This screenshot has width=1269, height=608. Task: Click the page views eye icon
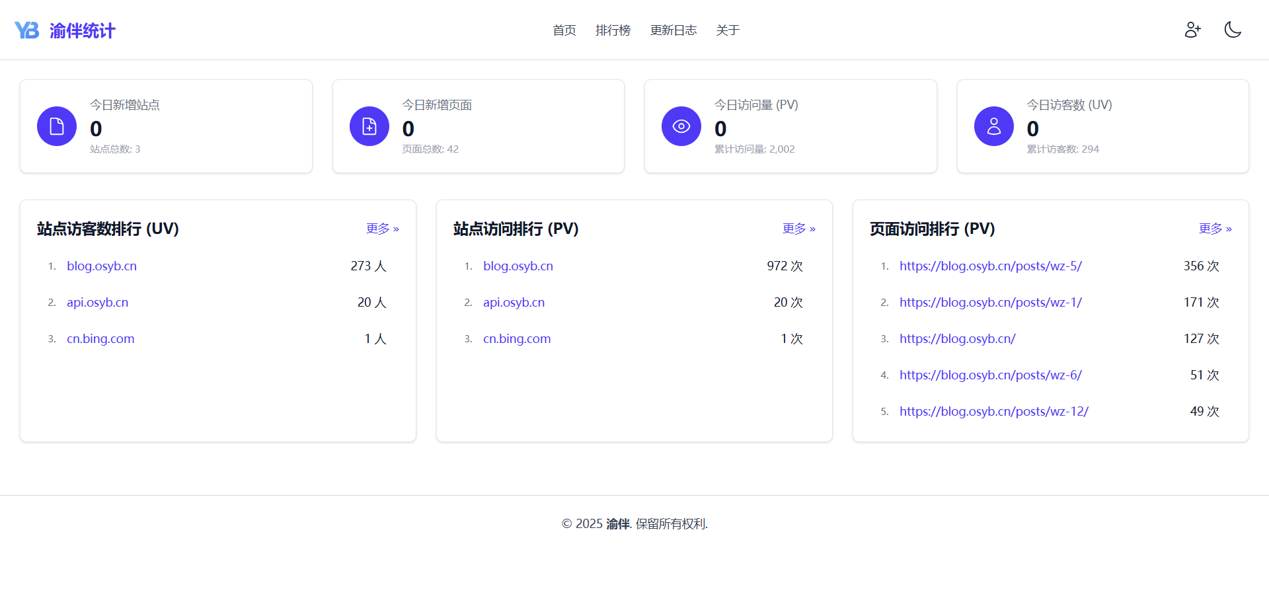click(x=681, y=126)
